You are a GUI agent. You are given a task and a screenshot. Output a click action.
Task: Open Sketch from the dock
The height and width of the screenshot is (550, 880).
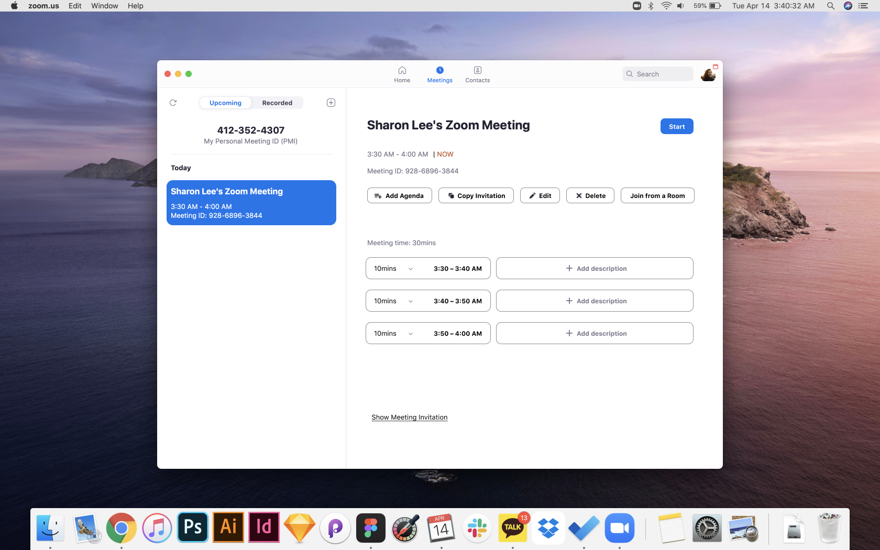click(300, 528)
